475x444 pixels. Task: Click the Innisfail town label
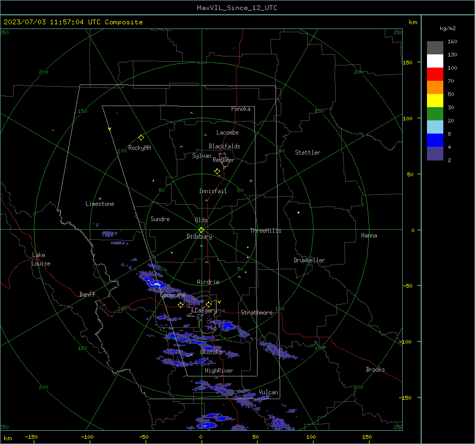(213, 191)
